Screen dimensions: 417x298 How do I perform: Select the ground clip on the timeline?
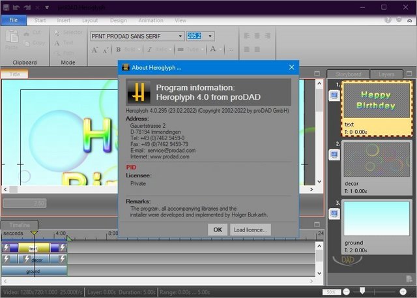coord(34,271)
